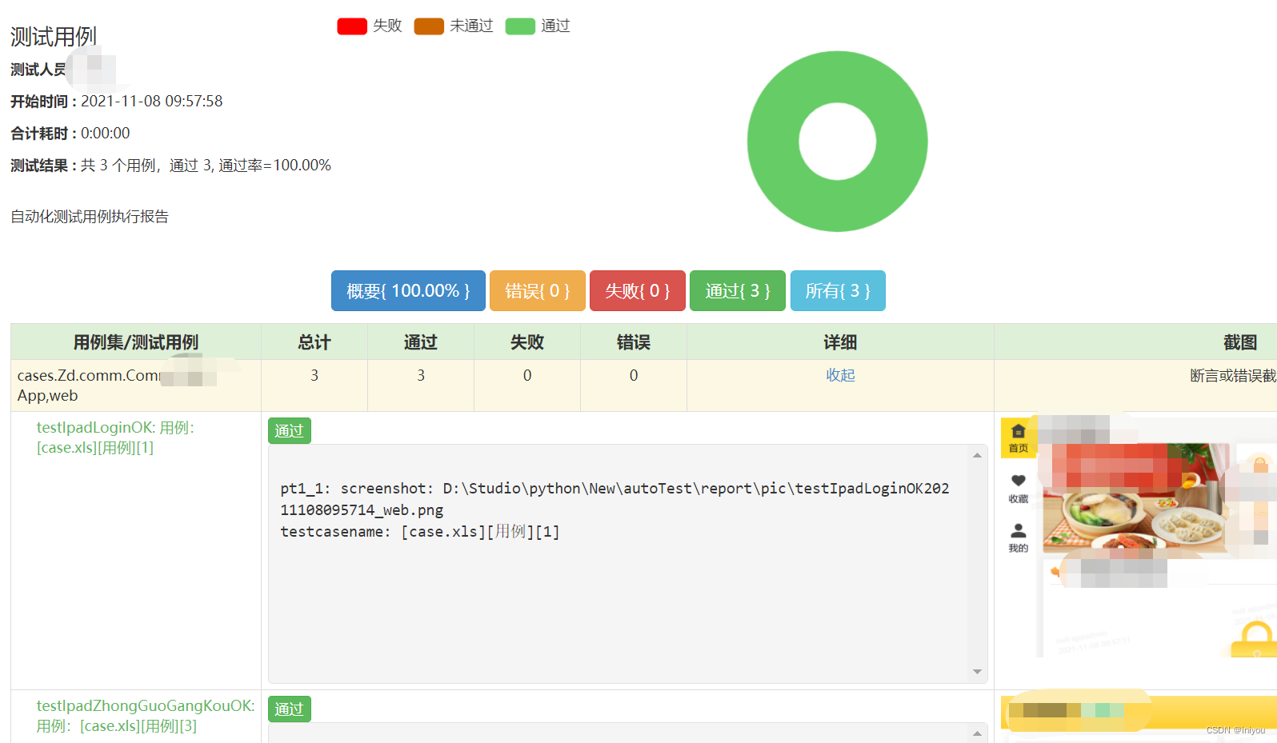Click the 测试人员 label
This screenshot has width=1277, height=743.
pos(38,70)
